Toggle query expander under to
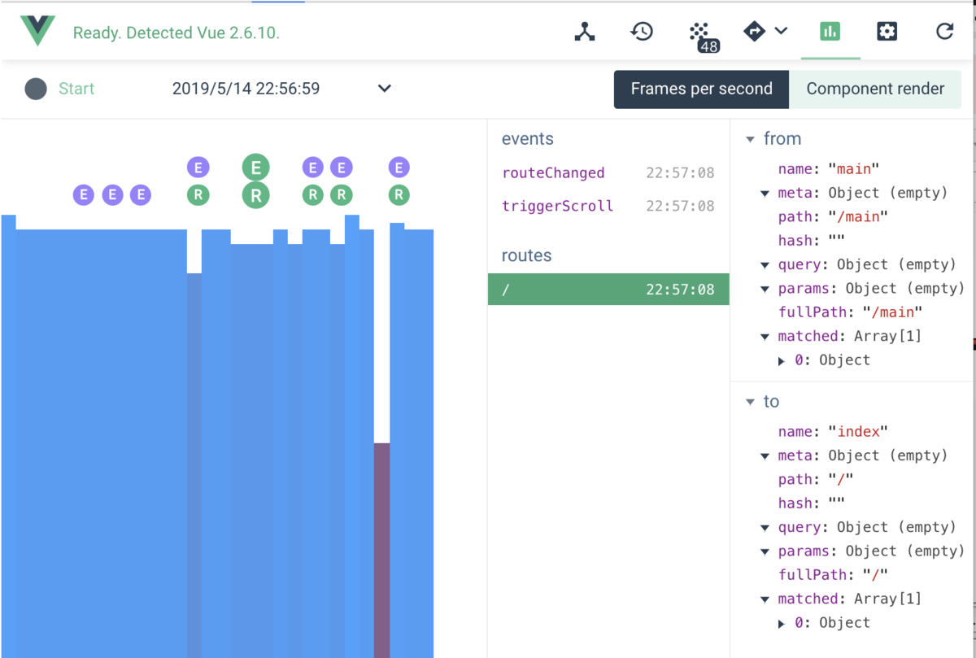Image resolution: width=976 pixels, height=658 pixels. point(765,528)
